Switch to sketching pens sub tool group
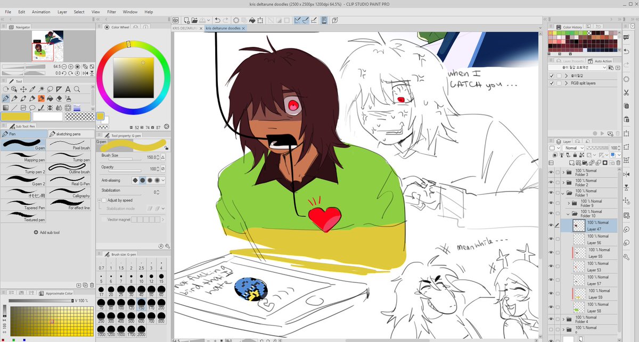This screenshot has height=342, width=639. click(71, 134)
